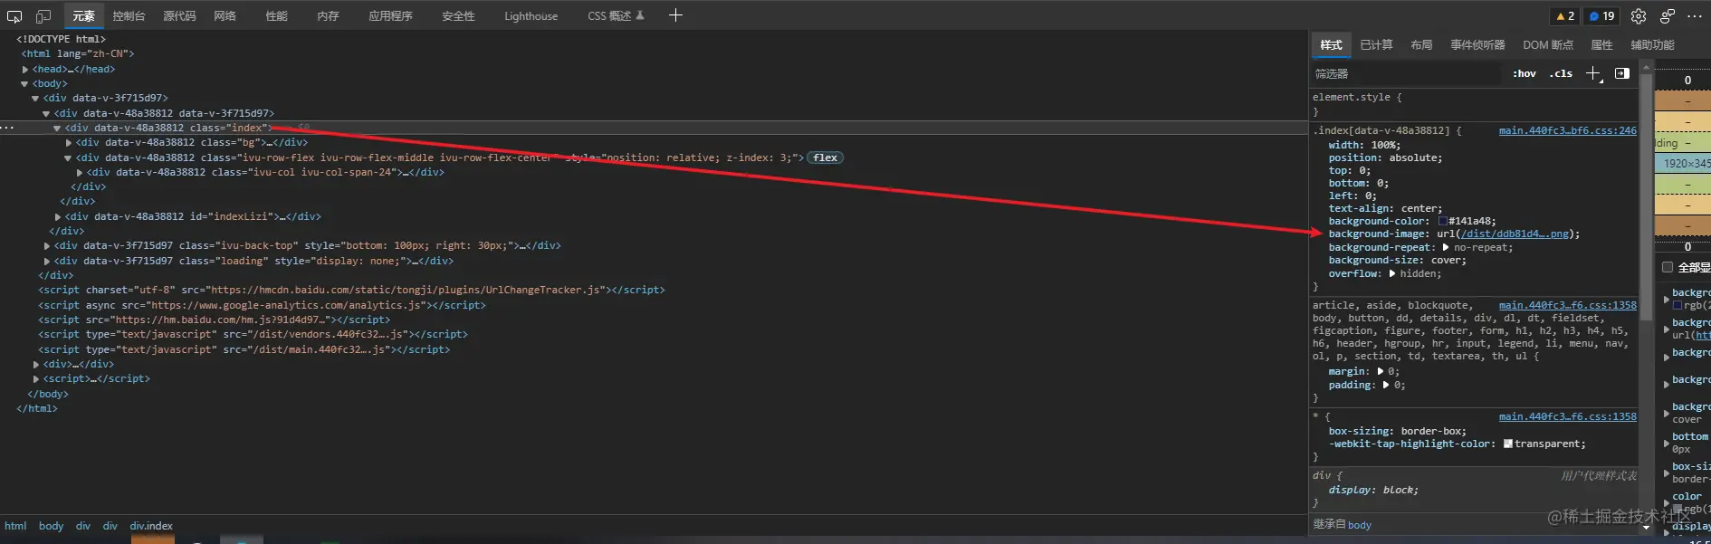Click the flex badge on ivu-row div
This screenshot has height=544, width=1711.
(x=825, y=157)
